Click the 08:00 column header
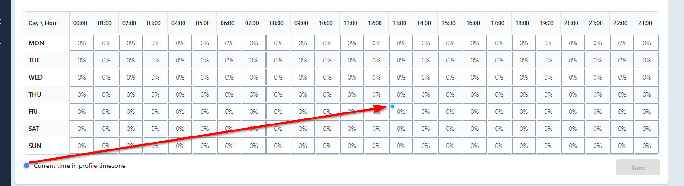The width and height of the screenshot is (684, 186). [x=277, y=23]
